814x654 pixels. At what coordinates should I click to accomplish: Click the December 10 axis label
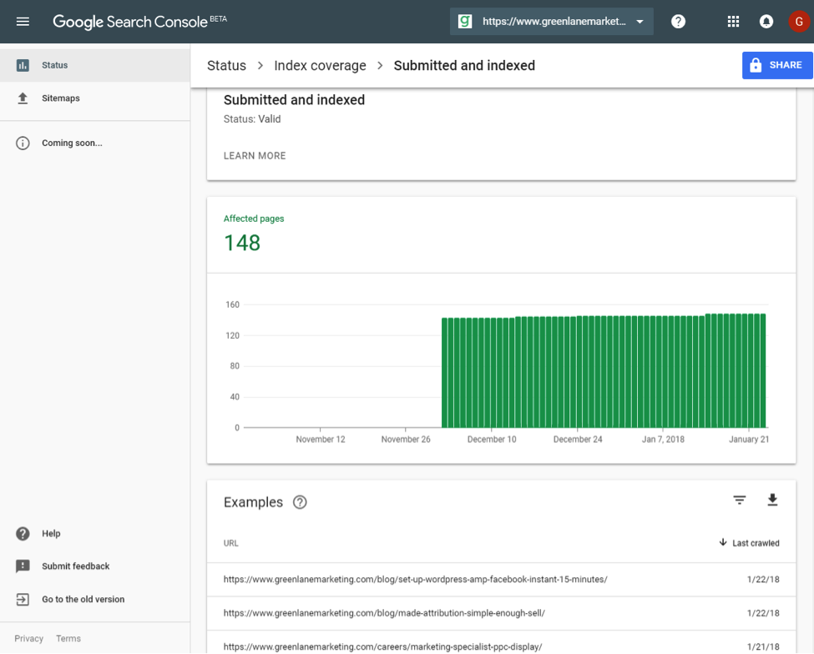(492, 440)
